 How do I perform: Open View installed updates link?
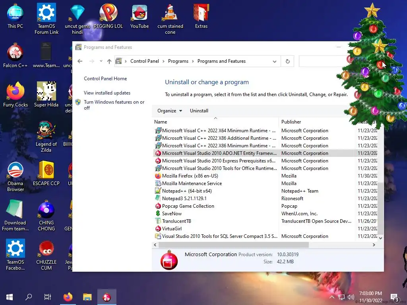click(x=107, y=93)
